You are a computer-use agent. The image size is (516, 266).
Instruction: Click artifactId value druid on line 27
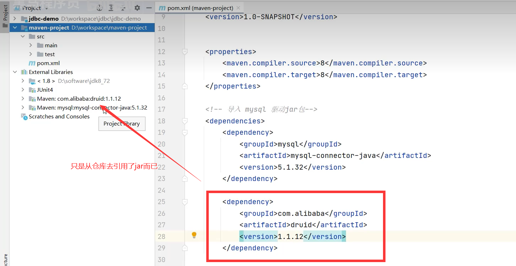301,225
